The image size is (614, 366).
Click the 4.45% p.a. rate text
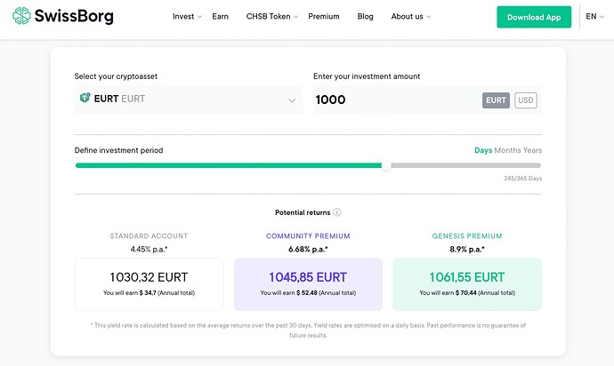coord(149,249)
